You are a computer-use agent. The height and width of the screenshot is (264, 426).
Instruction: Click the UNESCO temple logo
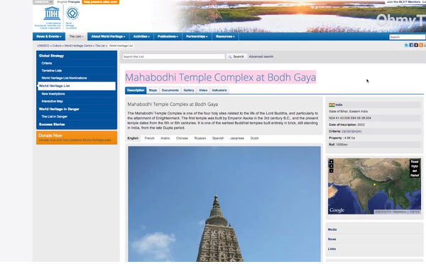pyautogui.click(x=52, y=13)
